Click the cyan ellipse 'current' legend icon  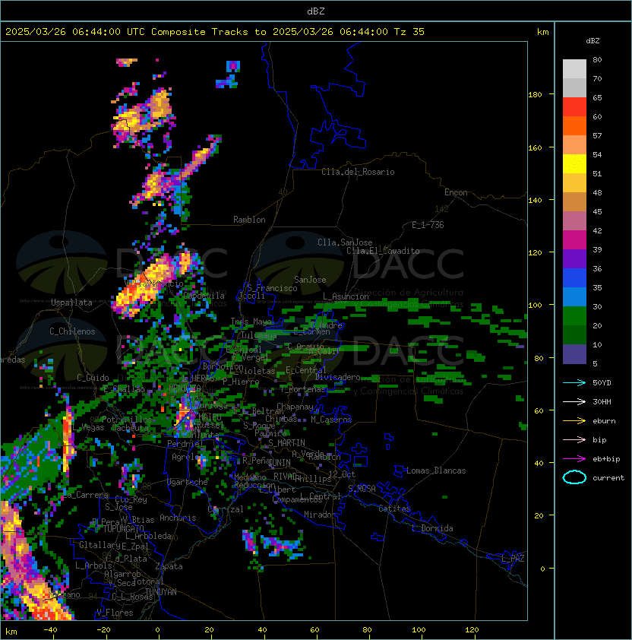click(574, 477)
